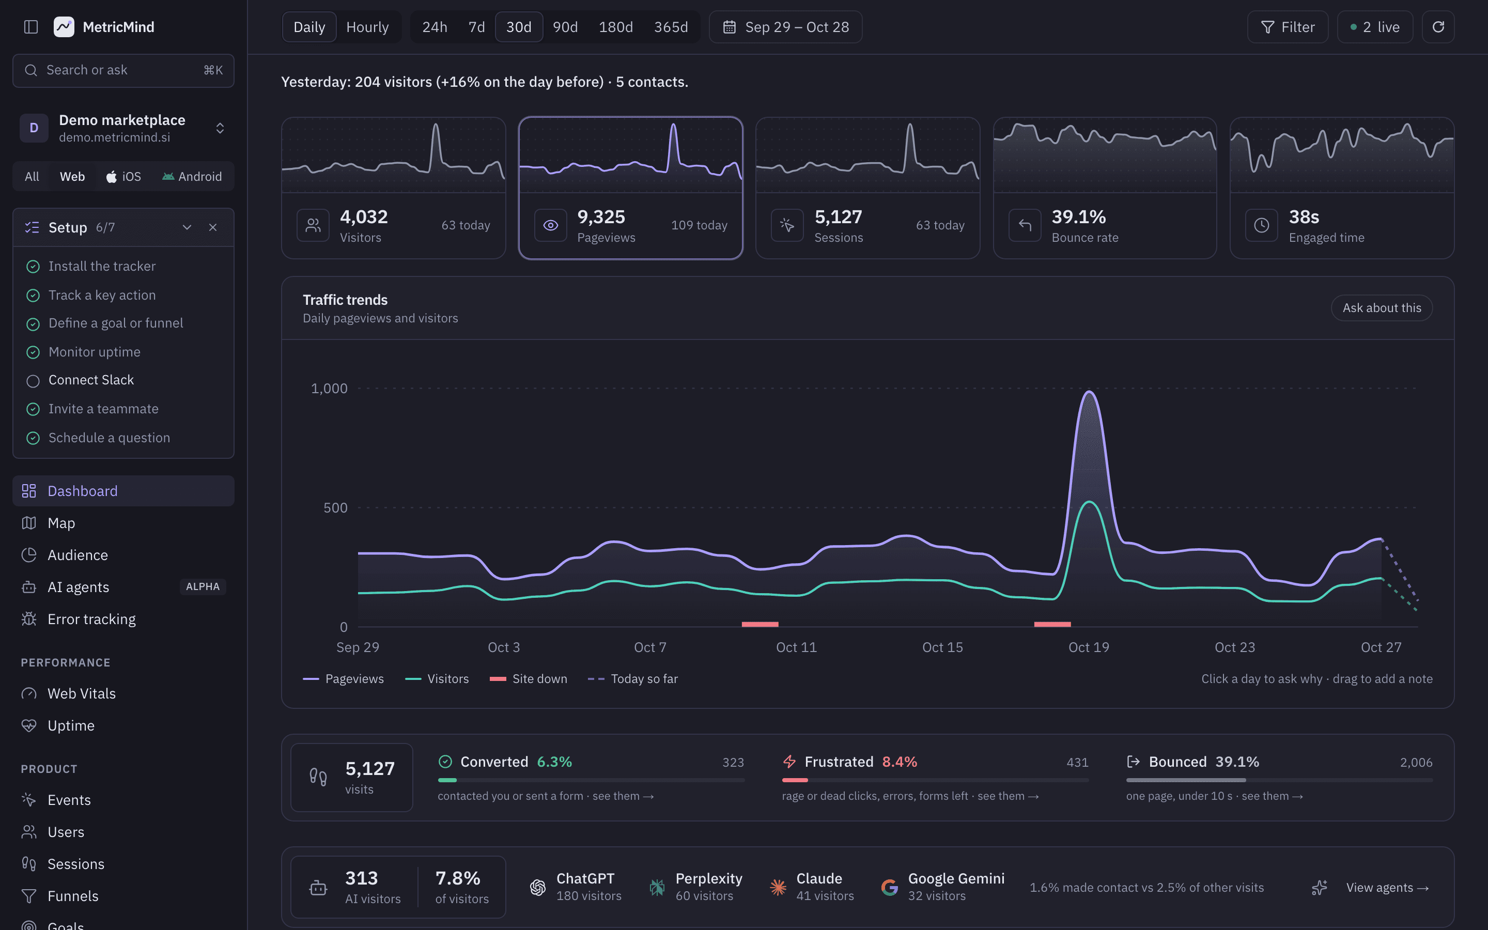Select Daily granularity
The image size is (1488, 930).
[x=308, y=27]
